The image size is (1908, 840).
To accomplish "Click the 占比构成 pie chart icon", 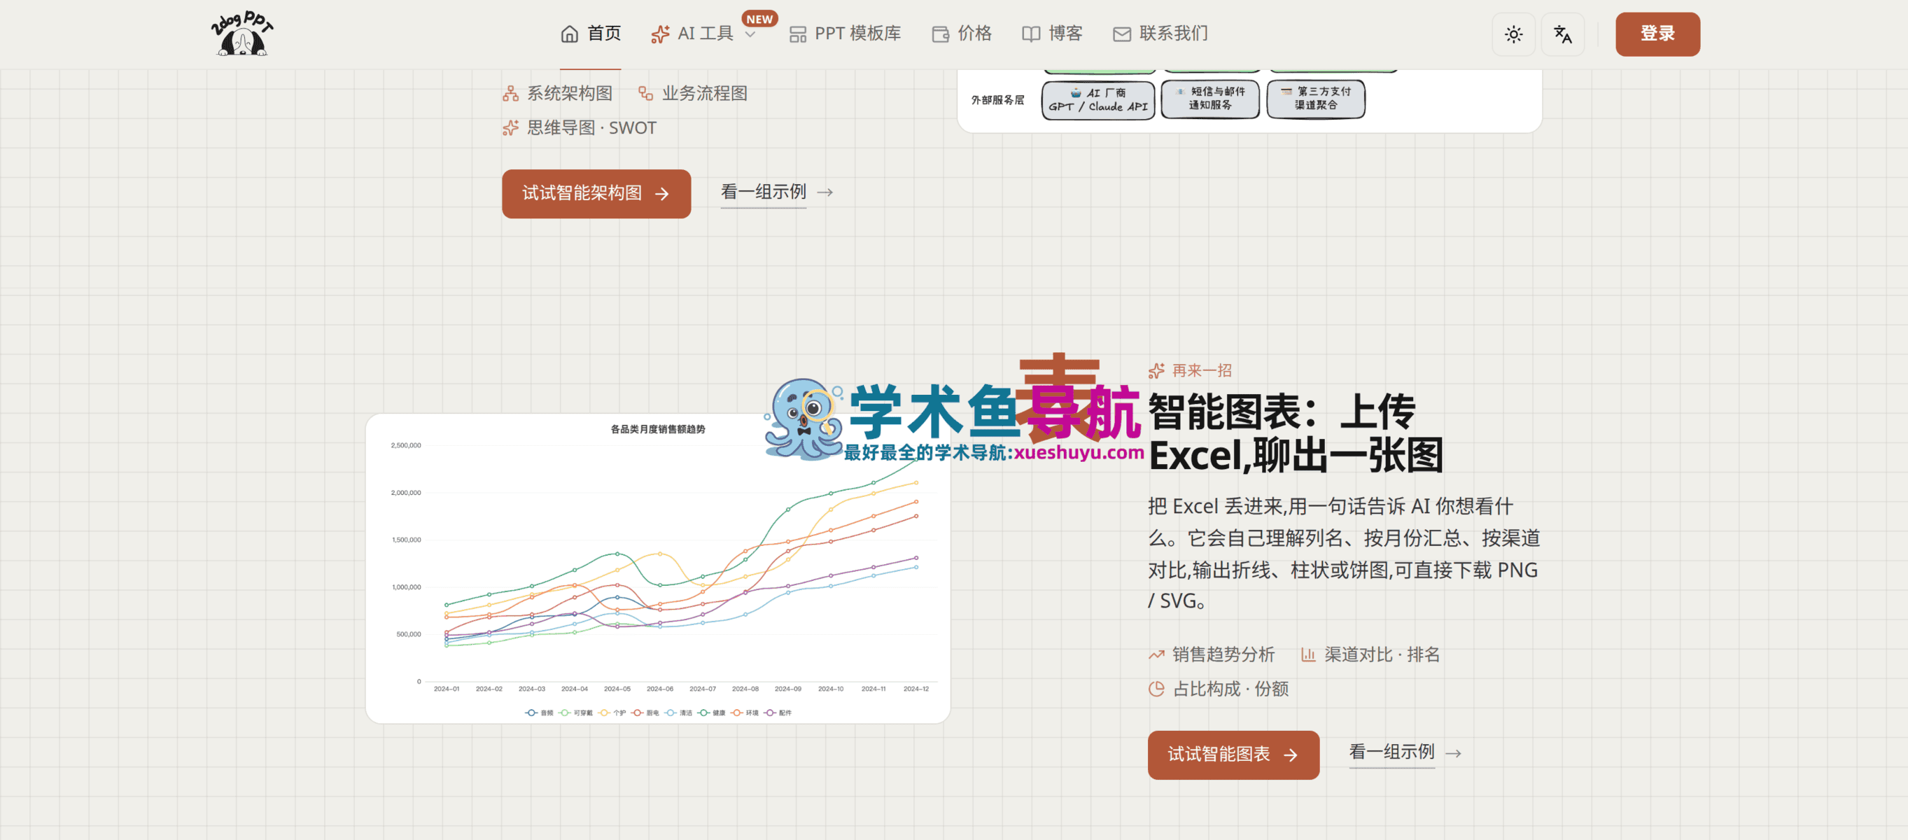I will click(x=1156, y=688).
